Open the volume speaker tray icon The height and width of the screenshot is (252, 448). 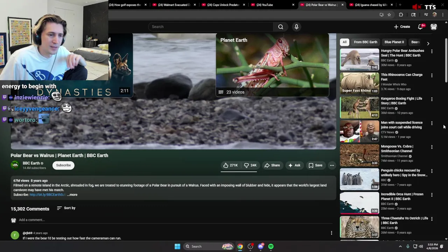pos(421,246)
